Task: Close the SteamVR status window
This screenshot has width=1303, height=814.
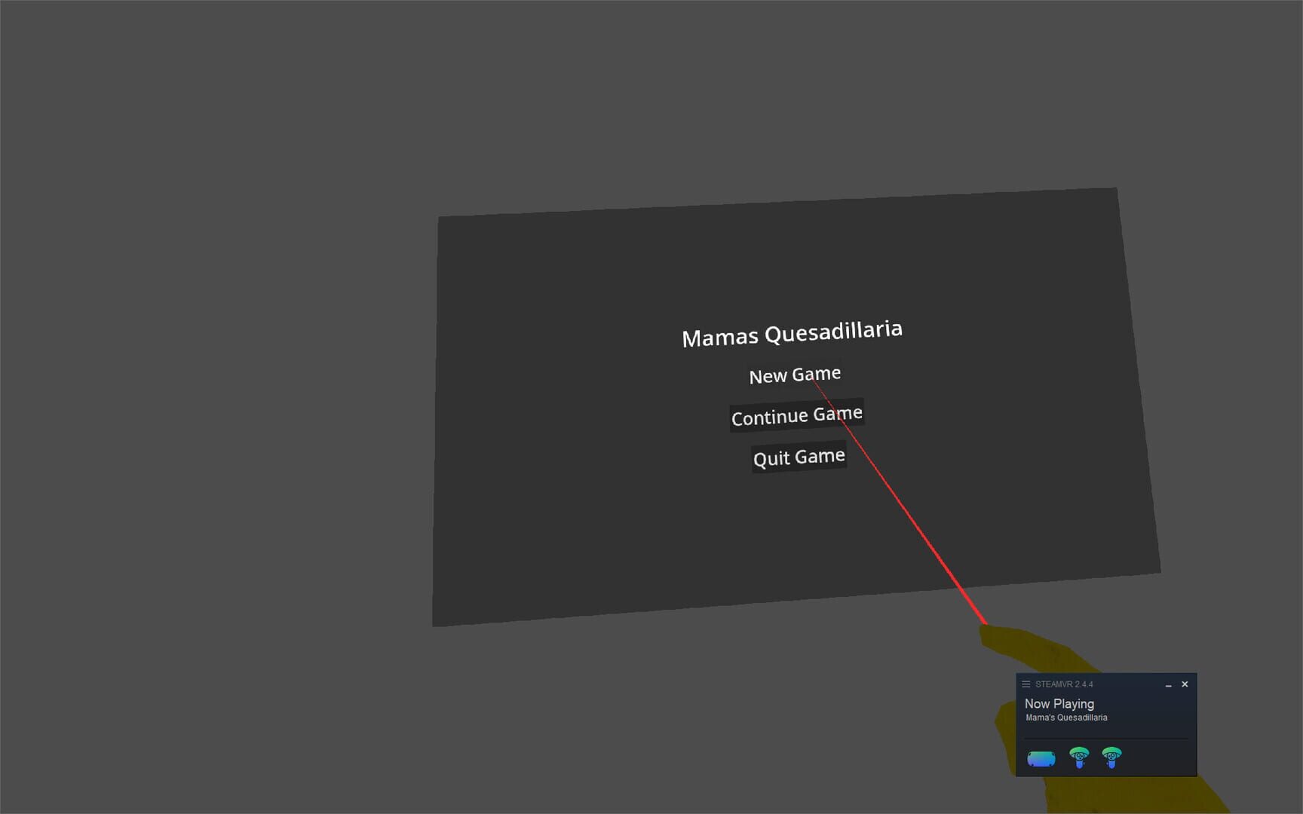Action: click(1185, 684)
